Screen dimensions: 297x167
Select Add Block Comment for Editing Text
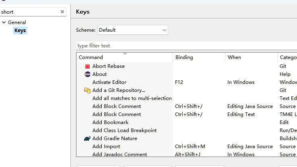117,114
